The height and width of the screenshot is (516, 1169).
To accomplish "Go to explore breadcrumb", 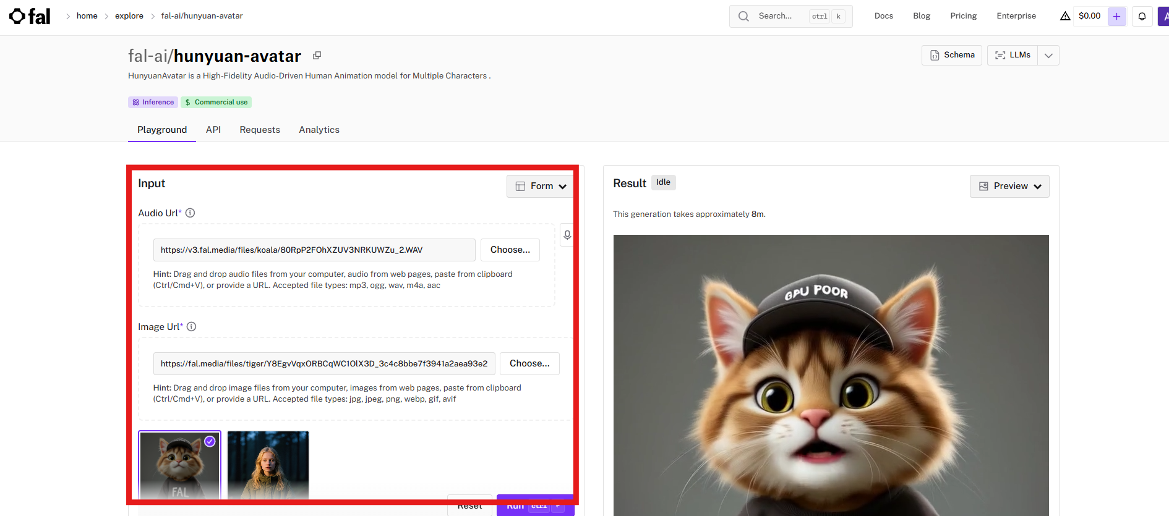I will [129, 16].
